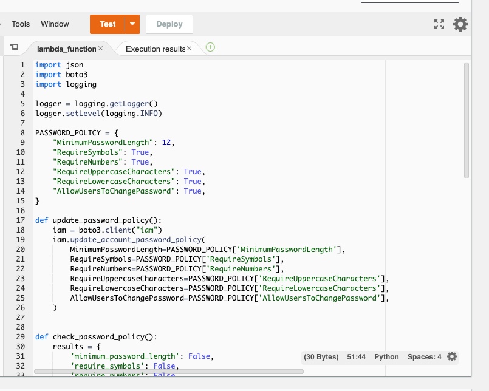Open the Python language mode selector
Viewport: 489px width, 391px height.
pos(387,356)
